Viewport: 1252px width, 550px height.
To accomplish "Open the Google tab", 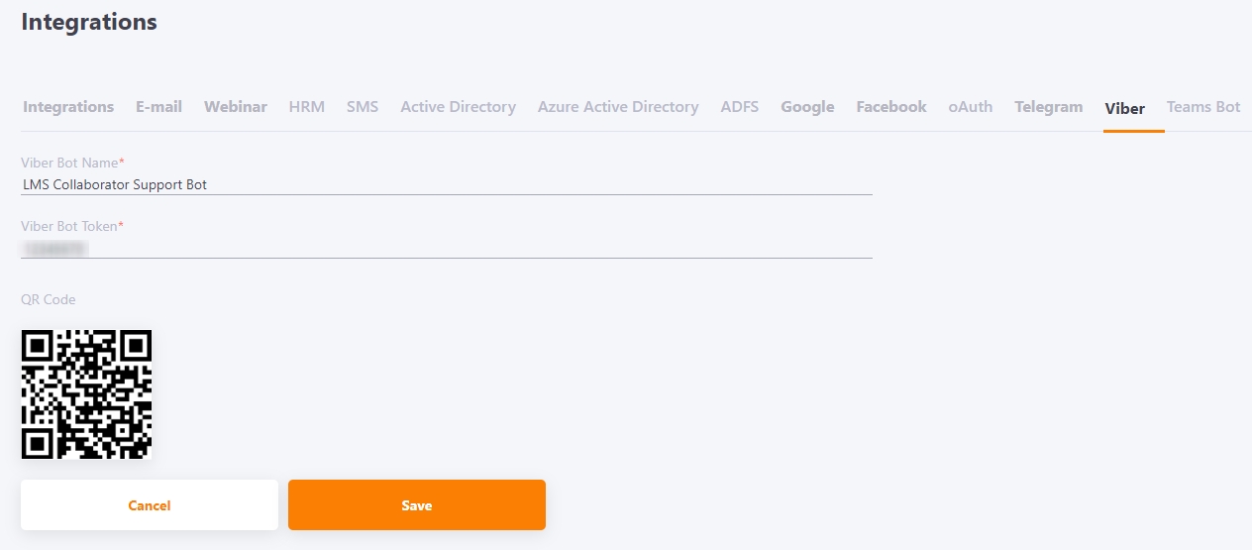I will point(807,107).
